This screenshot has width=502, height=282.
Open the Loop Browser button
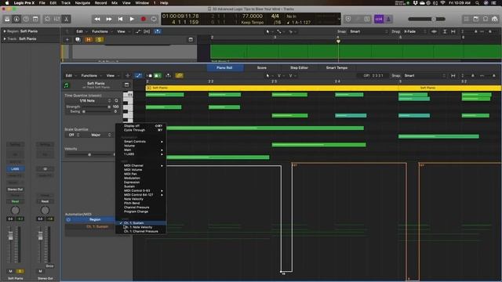coord(486,19)
